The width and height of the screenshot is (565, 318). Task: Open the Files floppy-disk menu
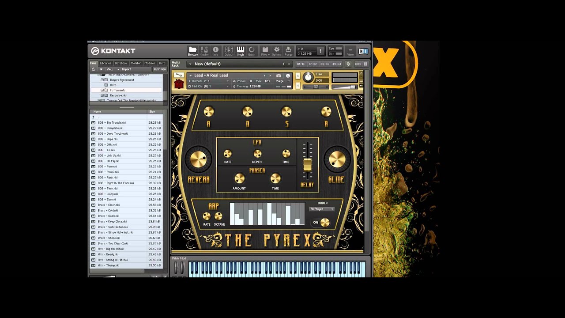[265, 51]
